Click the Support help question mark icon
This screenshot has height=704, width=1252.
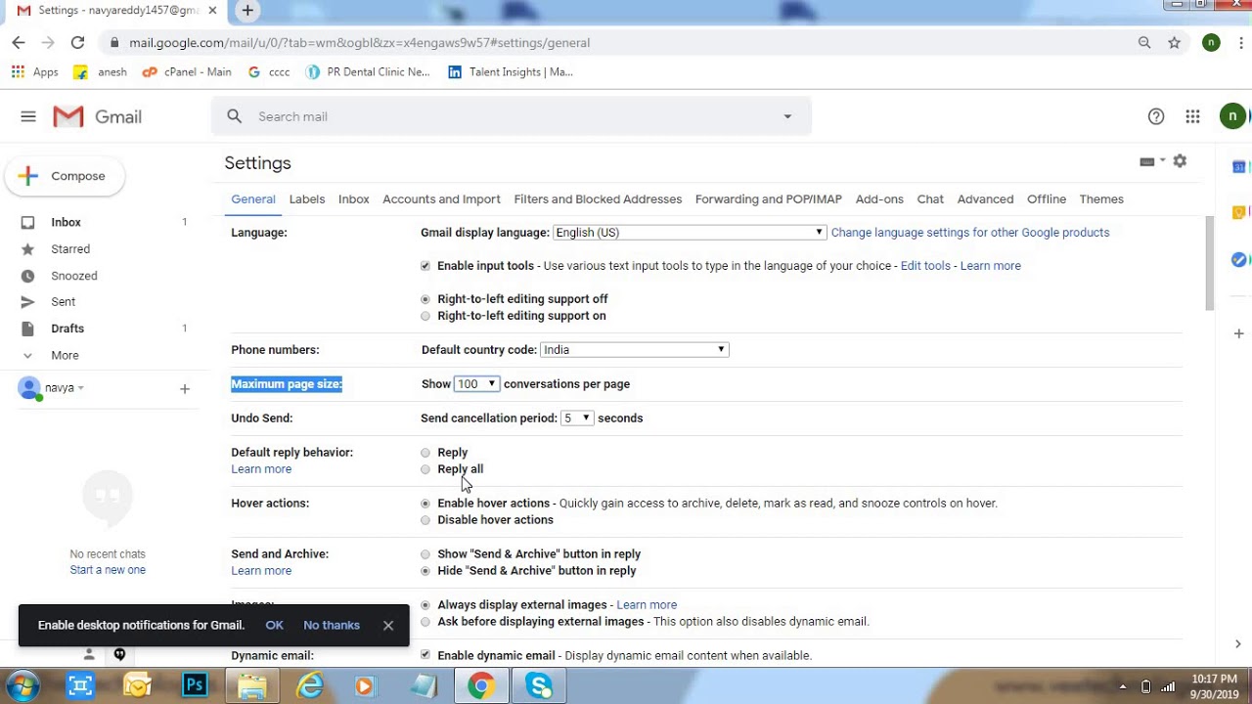(x=1156, y=116)
